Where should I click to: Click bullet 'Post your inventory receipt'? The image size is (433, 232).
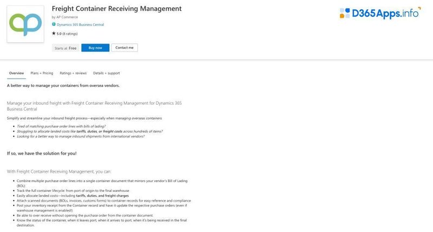click(102, 208)
